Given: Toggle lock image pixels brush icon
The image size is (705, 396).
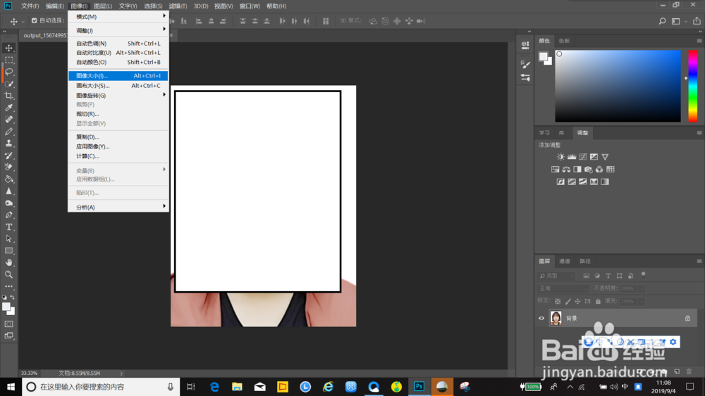Looking at the screenshot, I should [x=568, y=301].
